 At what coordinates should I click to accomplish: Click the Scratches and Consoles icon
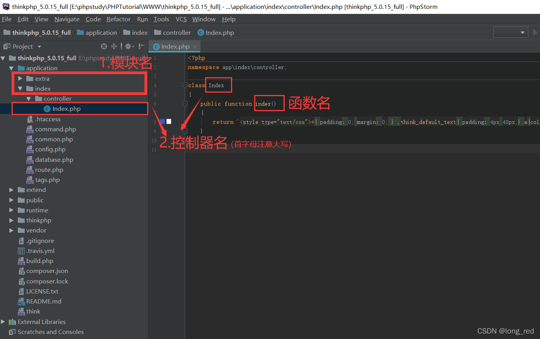12,332
